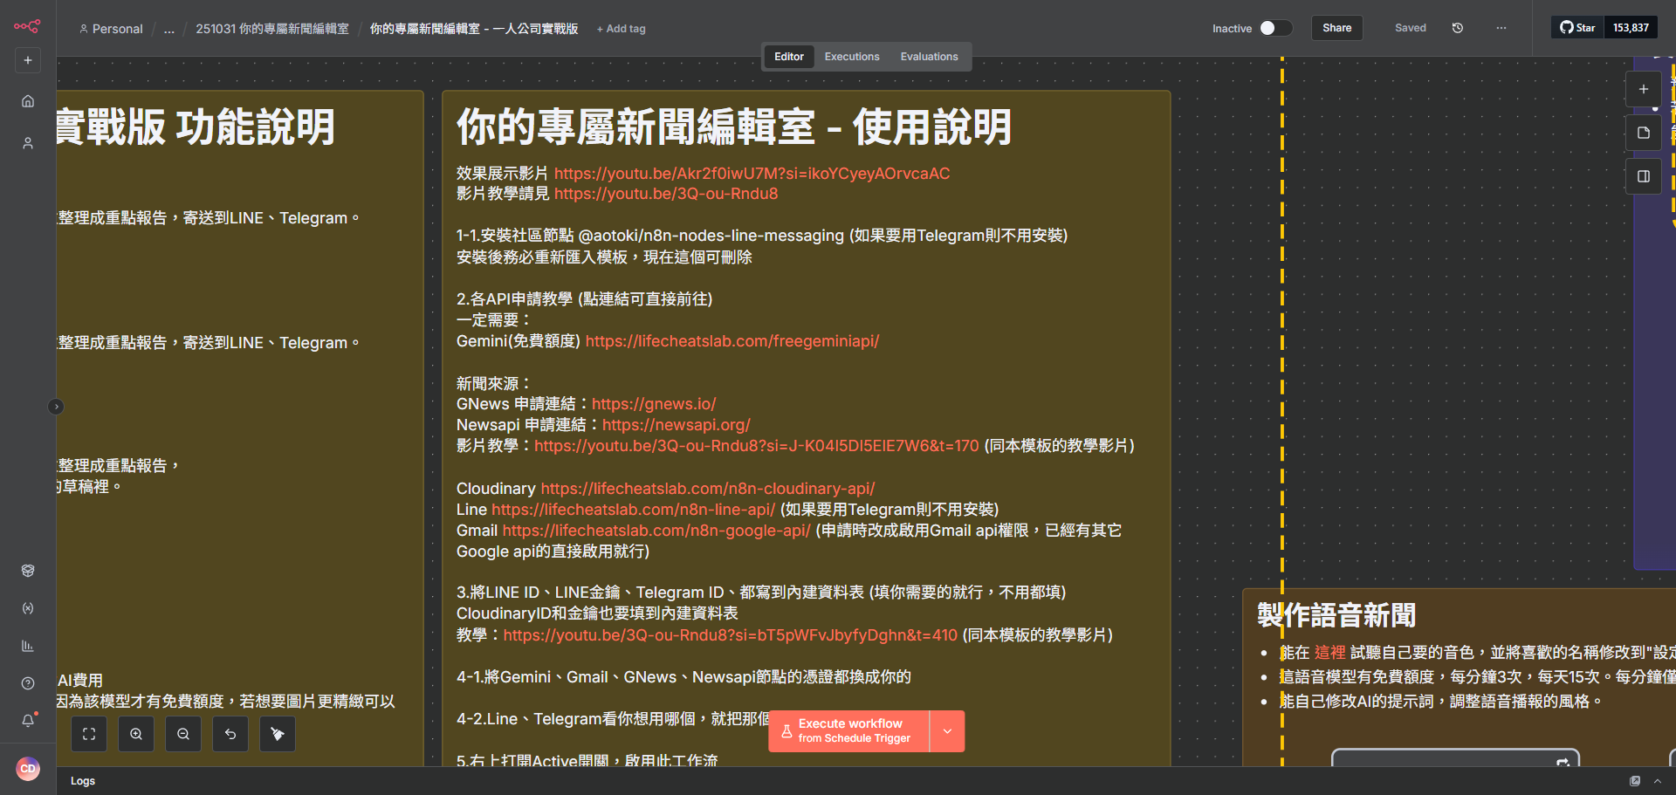
Task: Switch to the Executions tab
Action: 851,56
